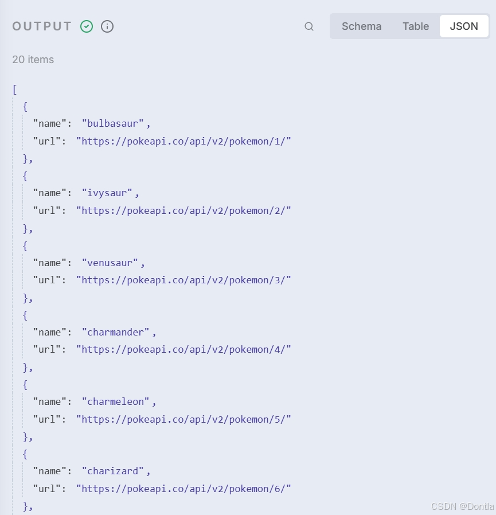
Task: Switch to the Schema view tab
Action: pyautogui.click(x=361, y=26)
